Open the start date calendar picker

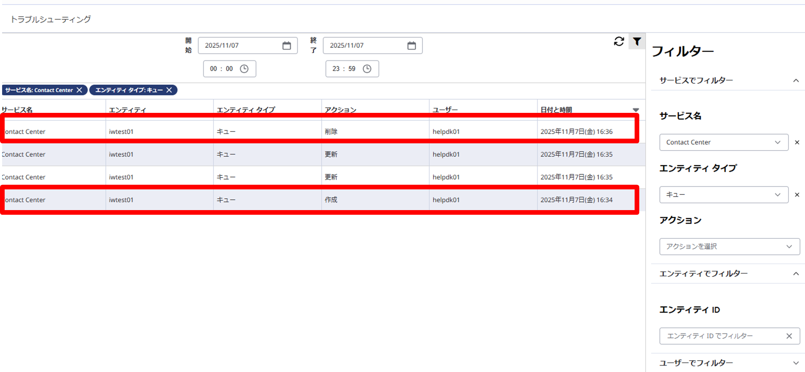(x=287, y=46)
